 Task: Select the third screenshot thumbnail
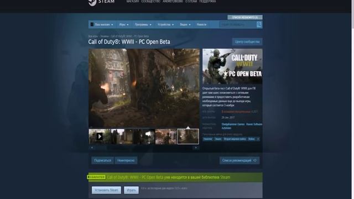tap(144, 137)
